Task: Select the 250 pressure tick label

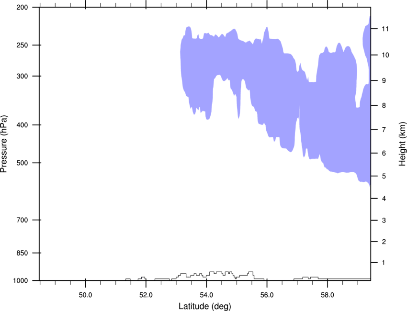Action: coord(22,45)
